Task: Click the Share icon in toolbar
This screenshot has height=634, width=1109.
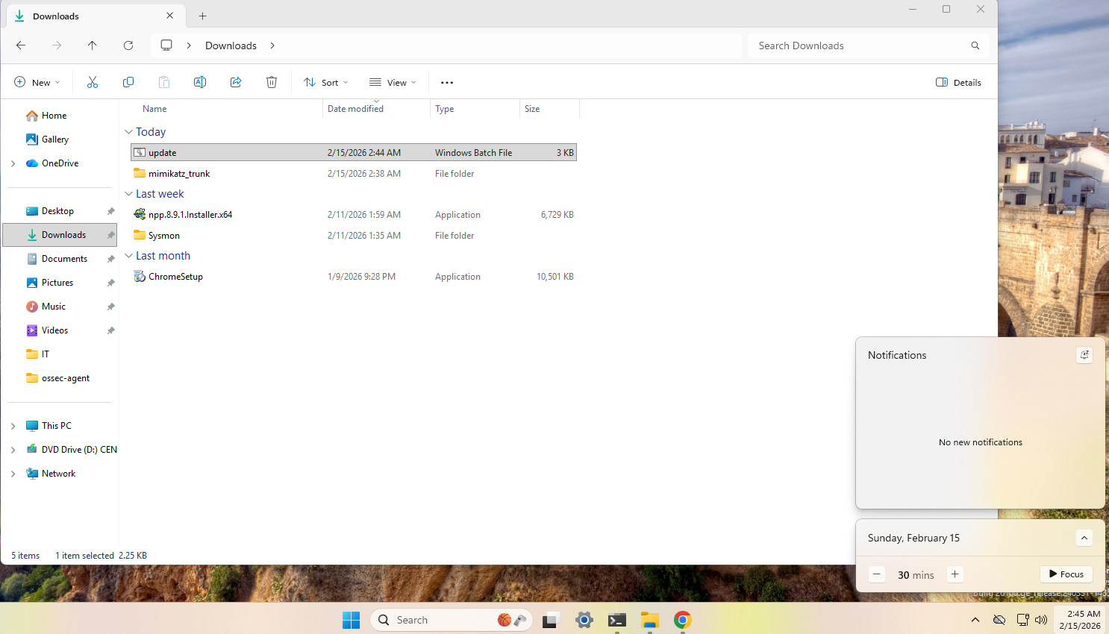Action: click(236, 82)
